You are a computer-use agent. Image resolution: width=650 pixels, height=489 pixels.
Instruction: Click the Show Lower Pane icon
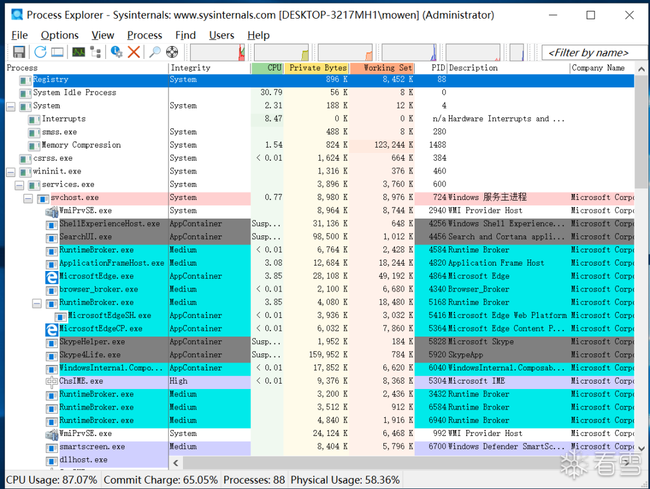[x=57, y=52]
